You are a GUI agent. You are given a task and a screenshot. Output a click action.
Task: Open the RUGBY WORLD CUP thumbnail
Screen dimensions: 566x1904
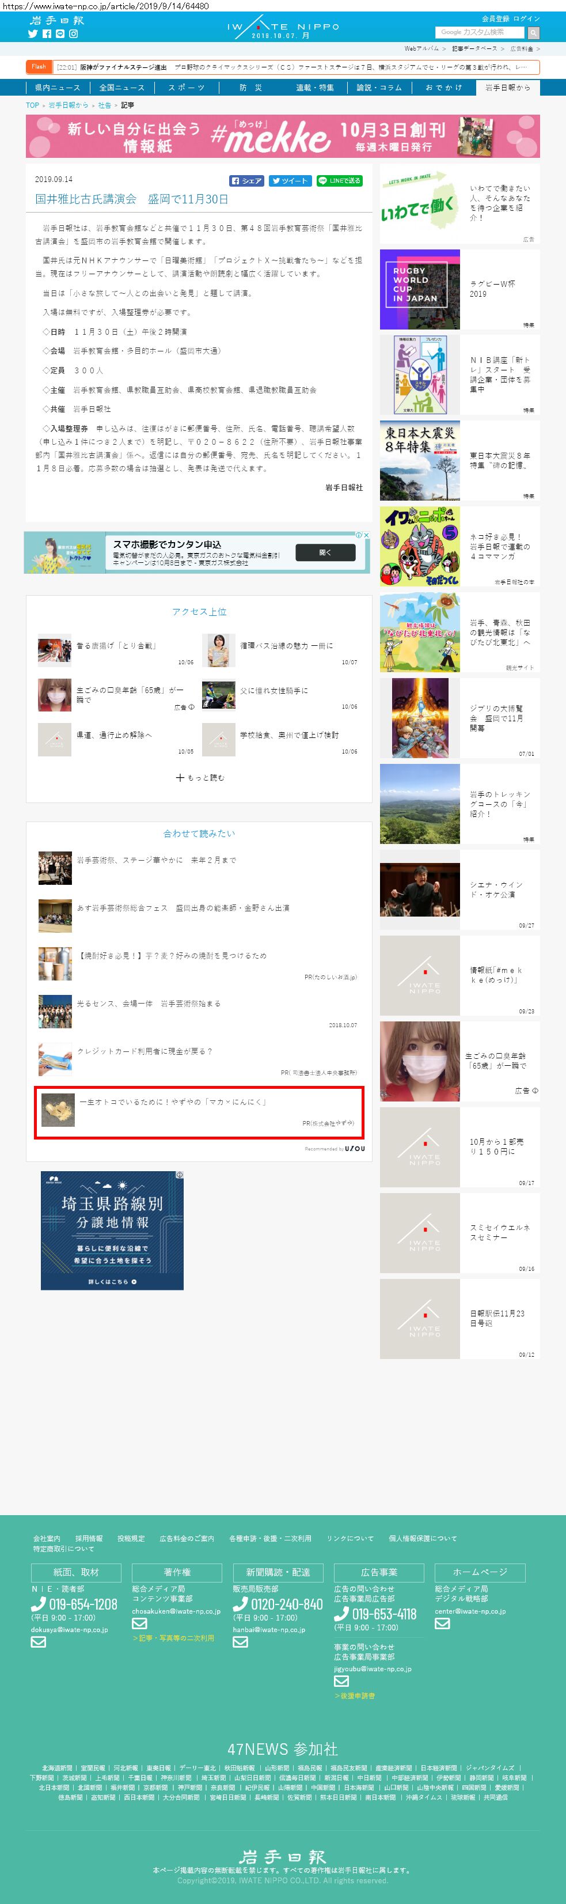click(x=420, y=289)
